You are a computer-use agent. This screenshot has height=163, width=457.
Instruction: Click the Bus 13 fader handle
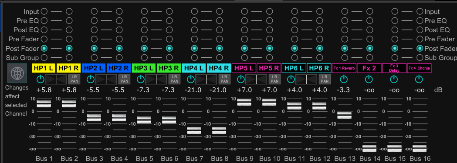coord(345,115)
